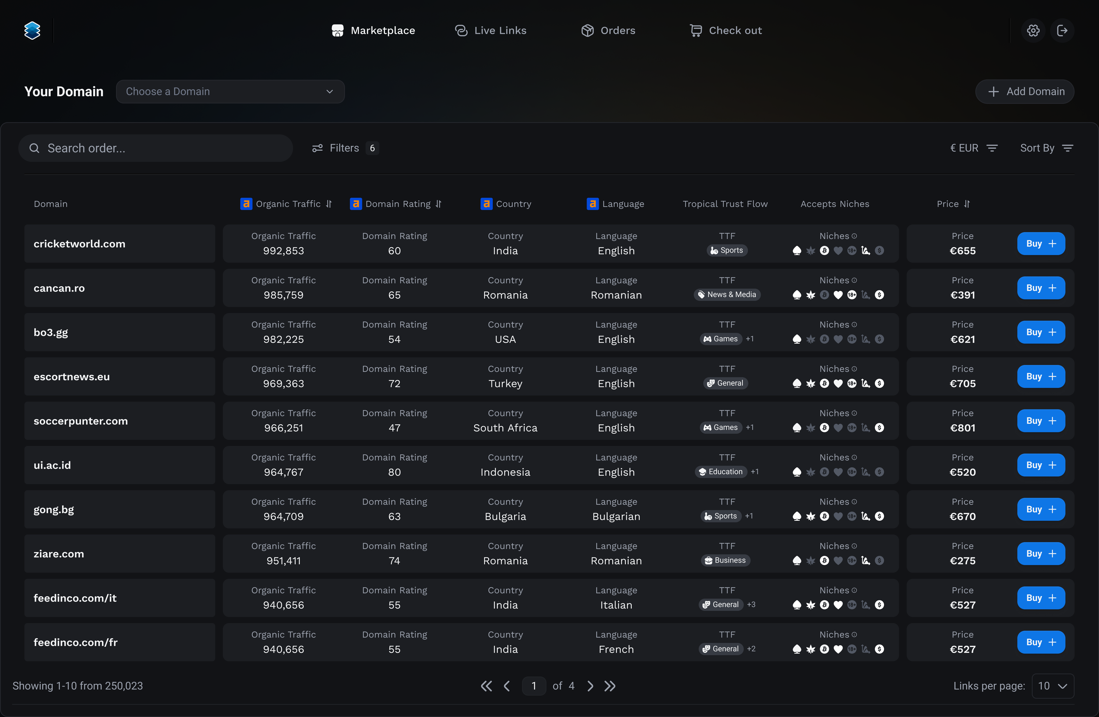
Task: Click the heart niche icon for escortnews.eu
Action: point(838,384)
